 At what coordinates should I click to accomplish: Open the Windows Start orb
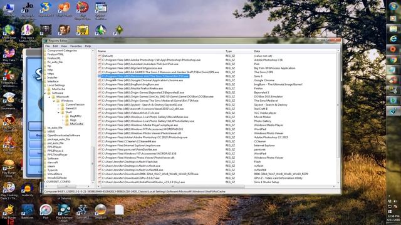coord(393,6)
